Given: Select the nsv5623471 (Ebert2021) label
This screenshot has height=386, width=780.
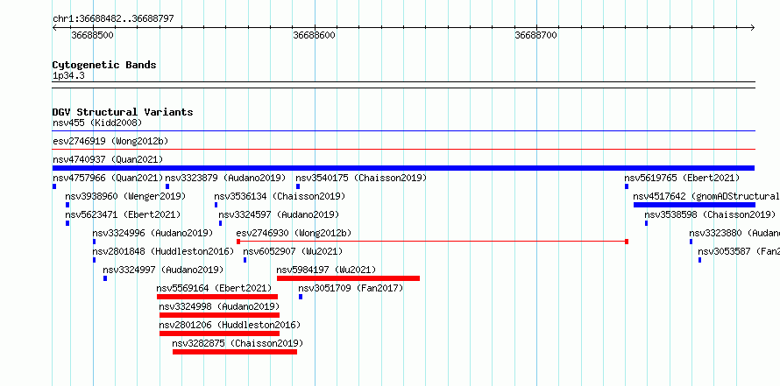Looking at the screenshot, I should point(123,214).
